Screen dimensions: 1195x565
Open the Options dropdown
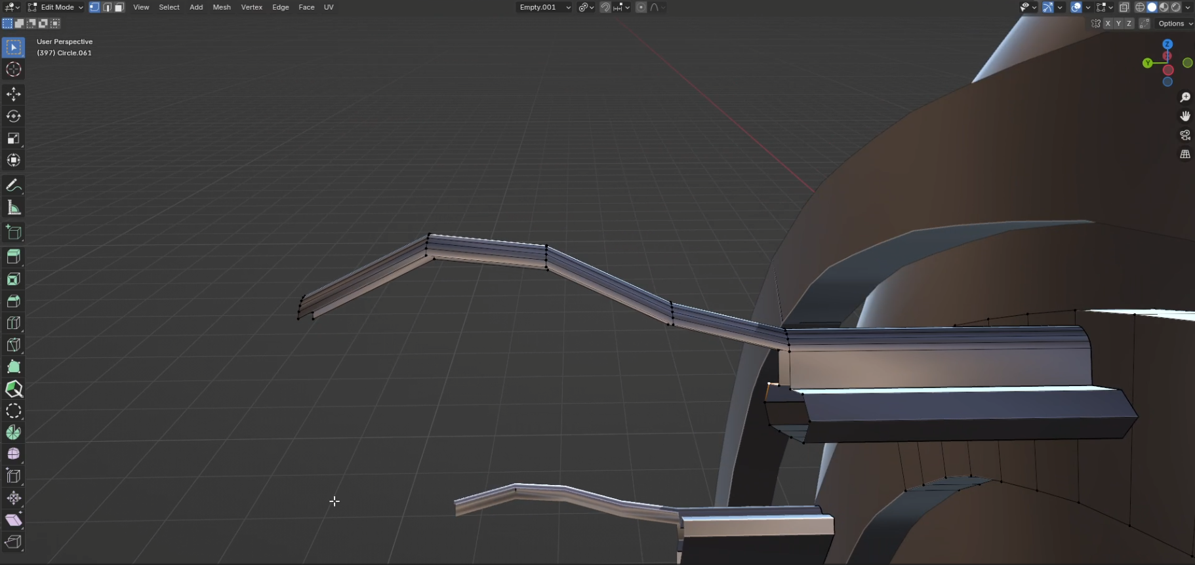click(x=1175, y=24)
